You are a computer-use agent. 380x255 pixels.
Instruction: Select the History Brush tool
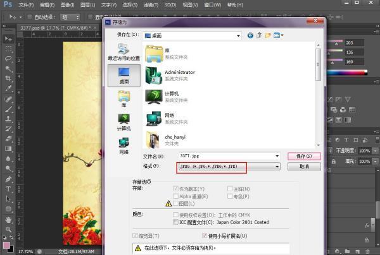click(x=8, y=129)
